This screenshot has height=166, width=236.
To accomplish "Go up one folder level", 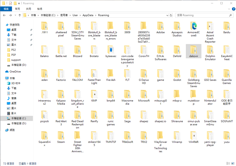I will point(19,15).
